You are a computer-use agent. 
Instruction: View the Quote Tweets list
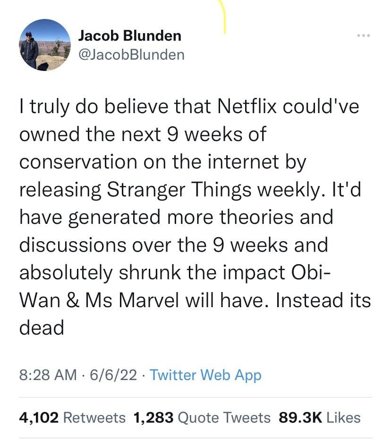pyautogui.click(x=225, y=417)
